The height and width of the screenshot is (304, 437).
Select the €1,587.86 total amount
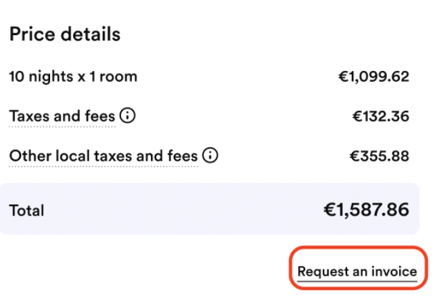click(x=366, y=209)
